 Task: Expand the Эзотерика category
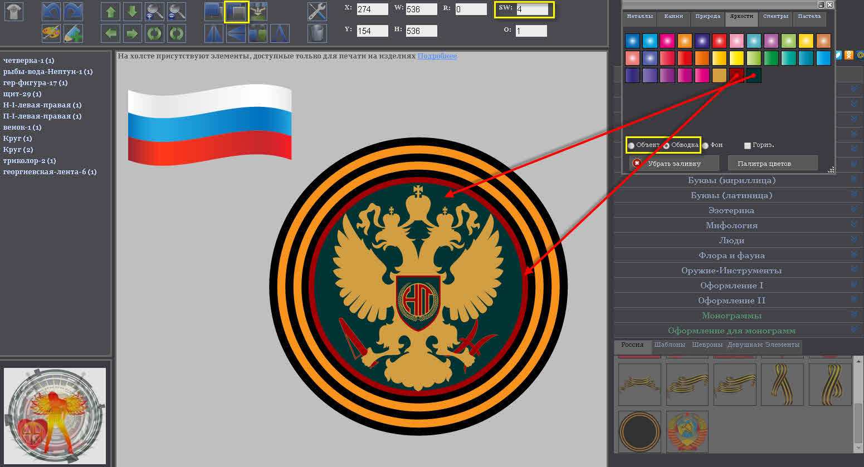tap(731, 210)
